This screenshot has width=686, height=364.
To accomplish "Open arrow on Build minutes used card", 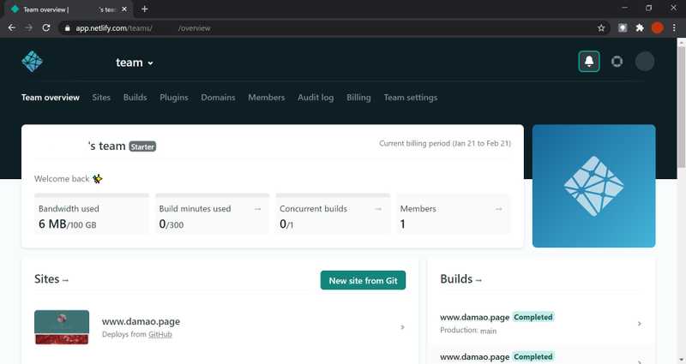I will [258, 209].
